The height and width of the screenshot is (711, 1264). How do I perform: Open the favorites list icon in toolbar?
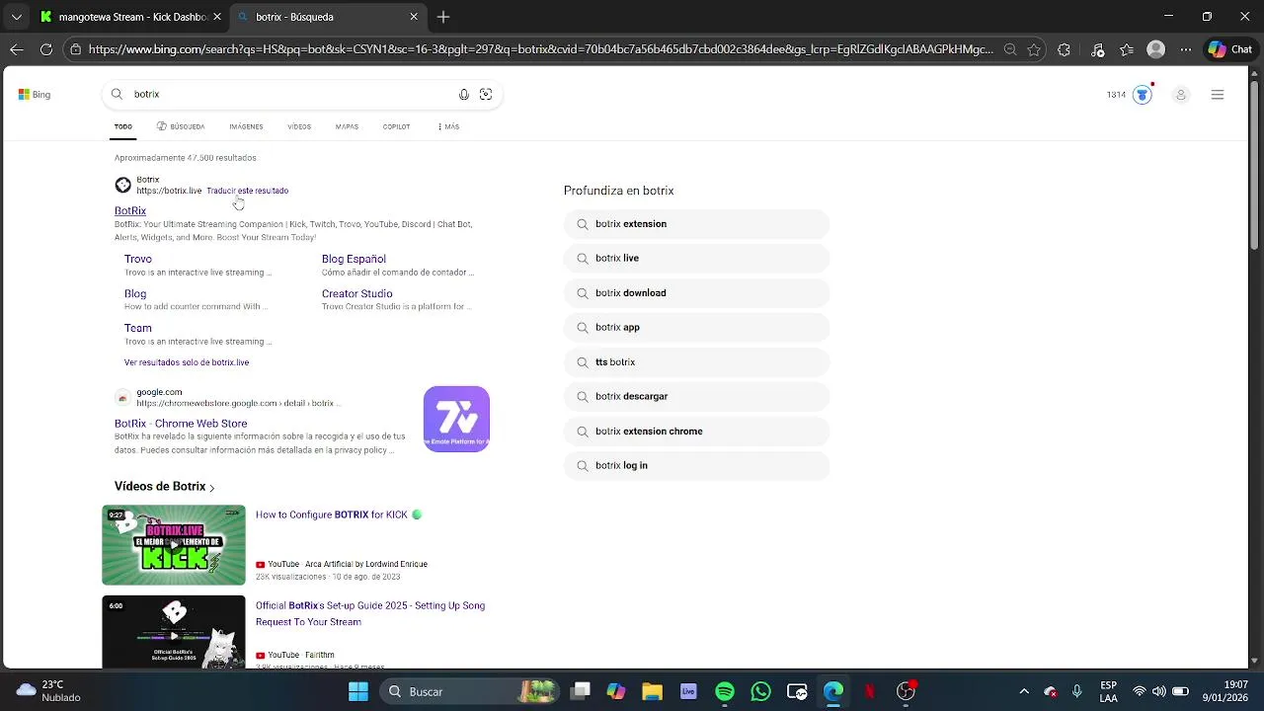[x=1127, y=49]
